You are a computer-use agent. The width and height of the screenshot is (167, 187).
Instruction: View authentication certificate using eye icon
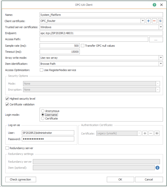pyautogui.click(x=157, y=133)
